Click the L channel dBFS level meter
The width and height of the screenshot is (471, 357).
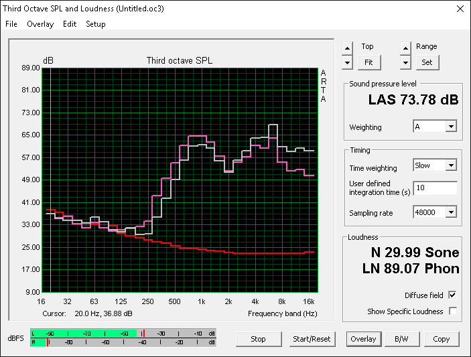(x=123, y=334)
